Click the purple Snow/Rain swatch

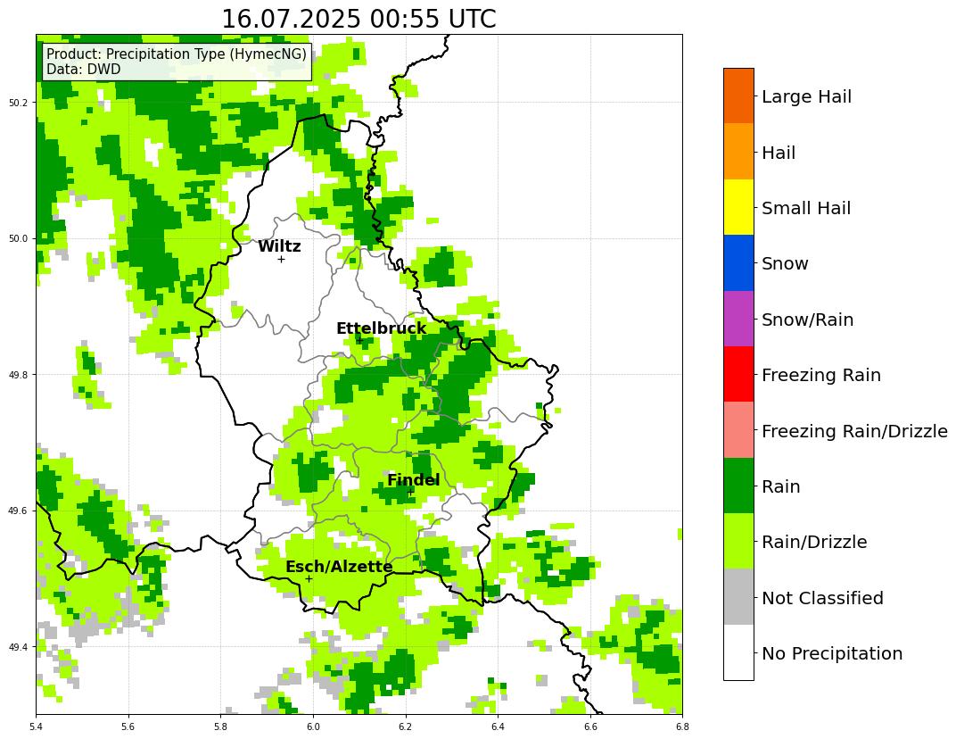click(738, 319)
